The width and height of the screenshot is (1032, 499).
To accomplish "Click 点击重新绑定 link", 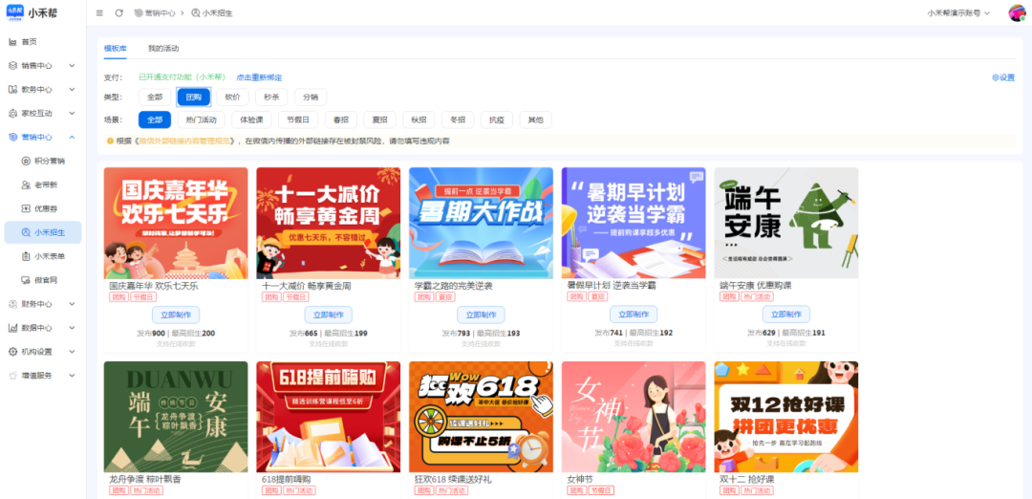I will [x=259, y=77].
